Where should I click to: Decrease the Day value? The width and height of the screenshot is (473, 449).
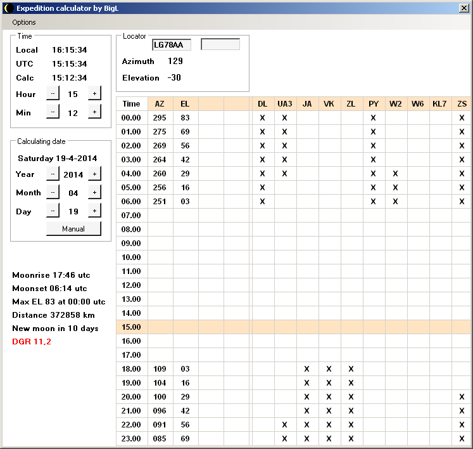53,211
